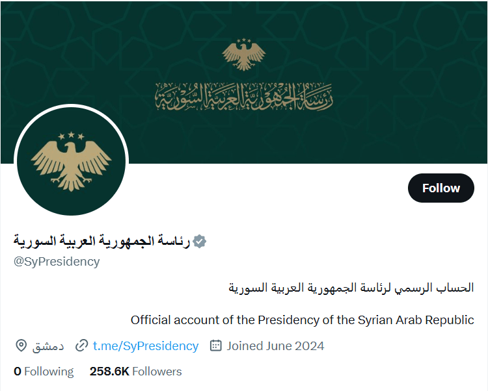
Task: Click the Joined June 2024 text
Action: [275, 346]
